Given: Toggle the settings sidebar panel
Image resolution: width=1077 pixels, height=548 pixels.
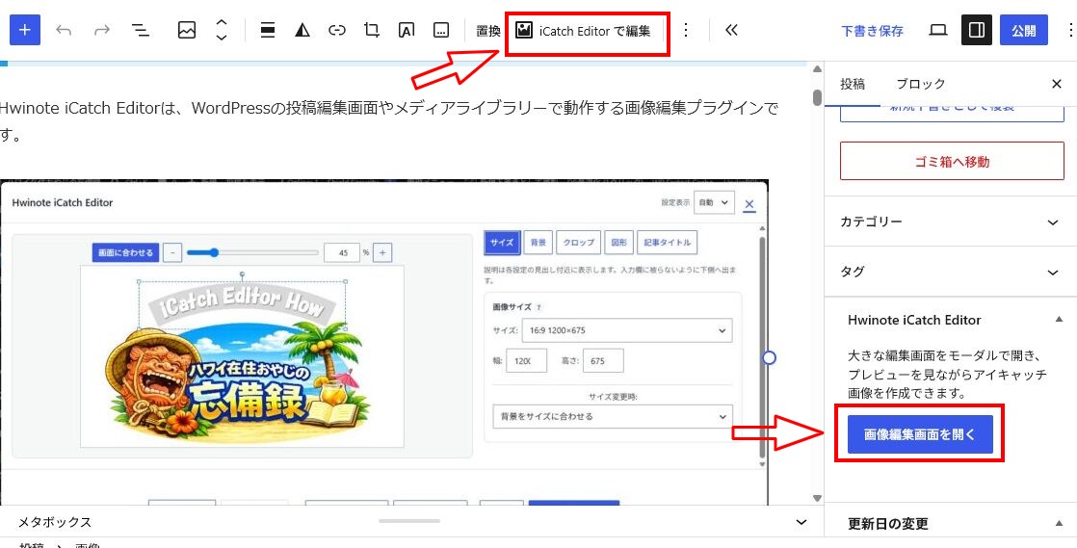Looking at the screenshot, I should [977, 30].
